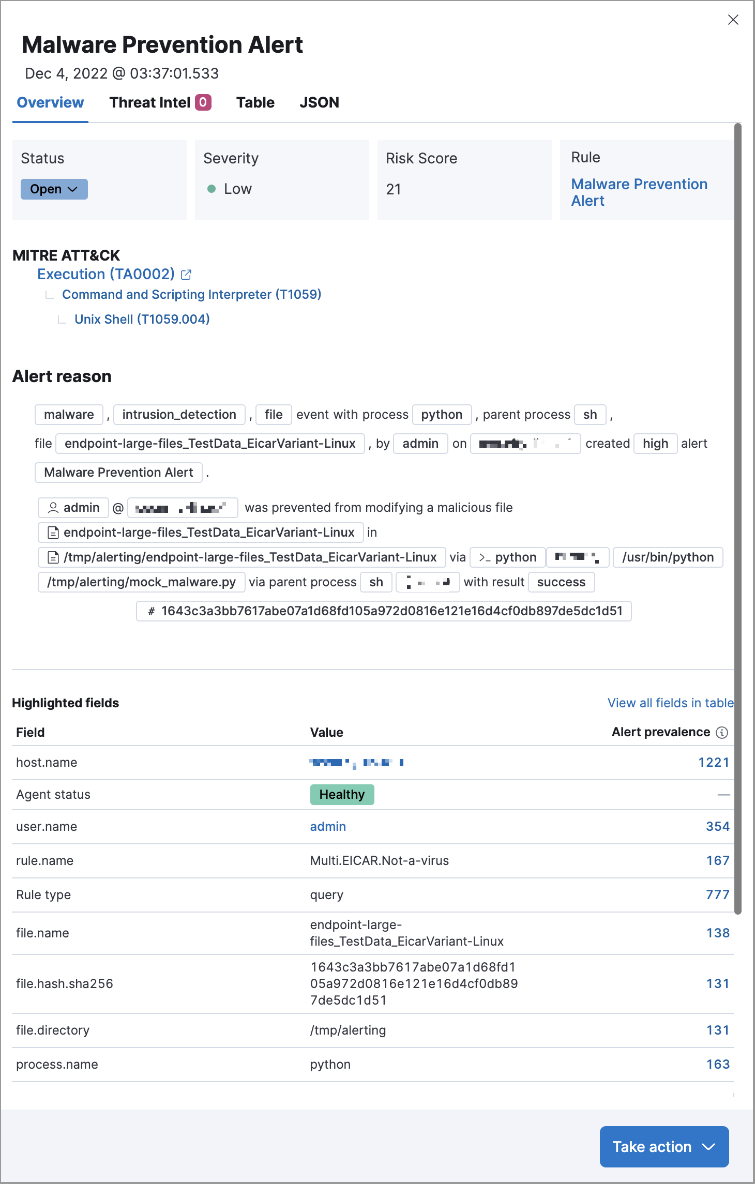Image resolution: width=755 pixels, height=1184 pixels.
Task: Open Command and Scripting Interpreter (T1059) link
Action: tap(191, 295)
